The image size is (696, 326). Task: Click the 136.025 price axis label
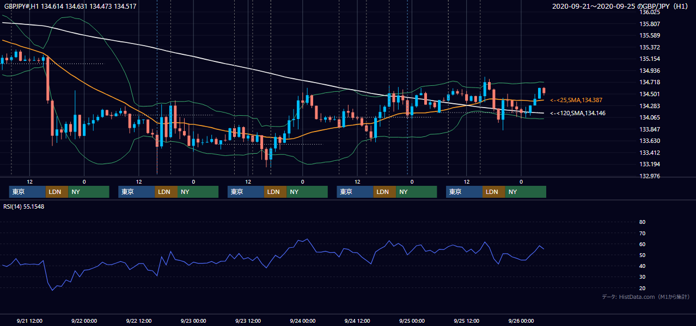point(651,12)
